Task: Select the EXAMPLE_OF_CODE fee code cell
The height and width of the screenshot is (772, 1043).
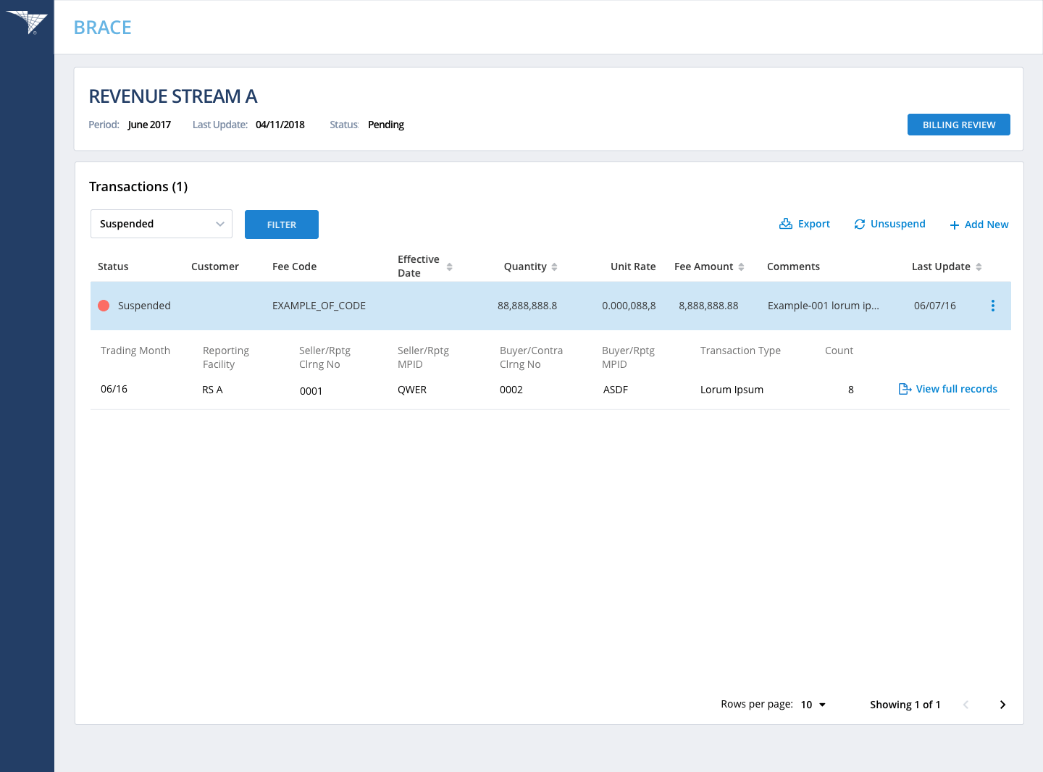Action: point(319,306)
